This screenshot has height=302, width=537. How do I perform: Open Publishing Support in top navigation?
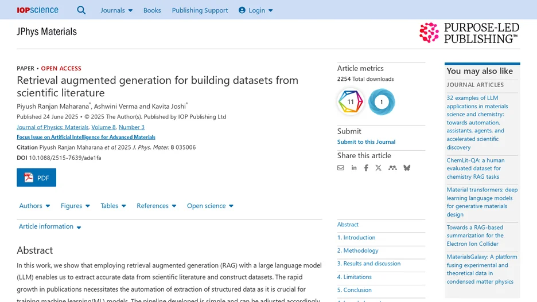[200, 10]
